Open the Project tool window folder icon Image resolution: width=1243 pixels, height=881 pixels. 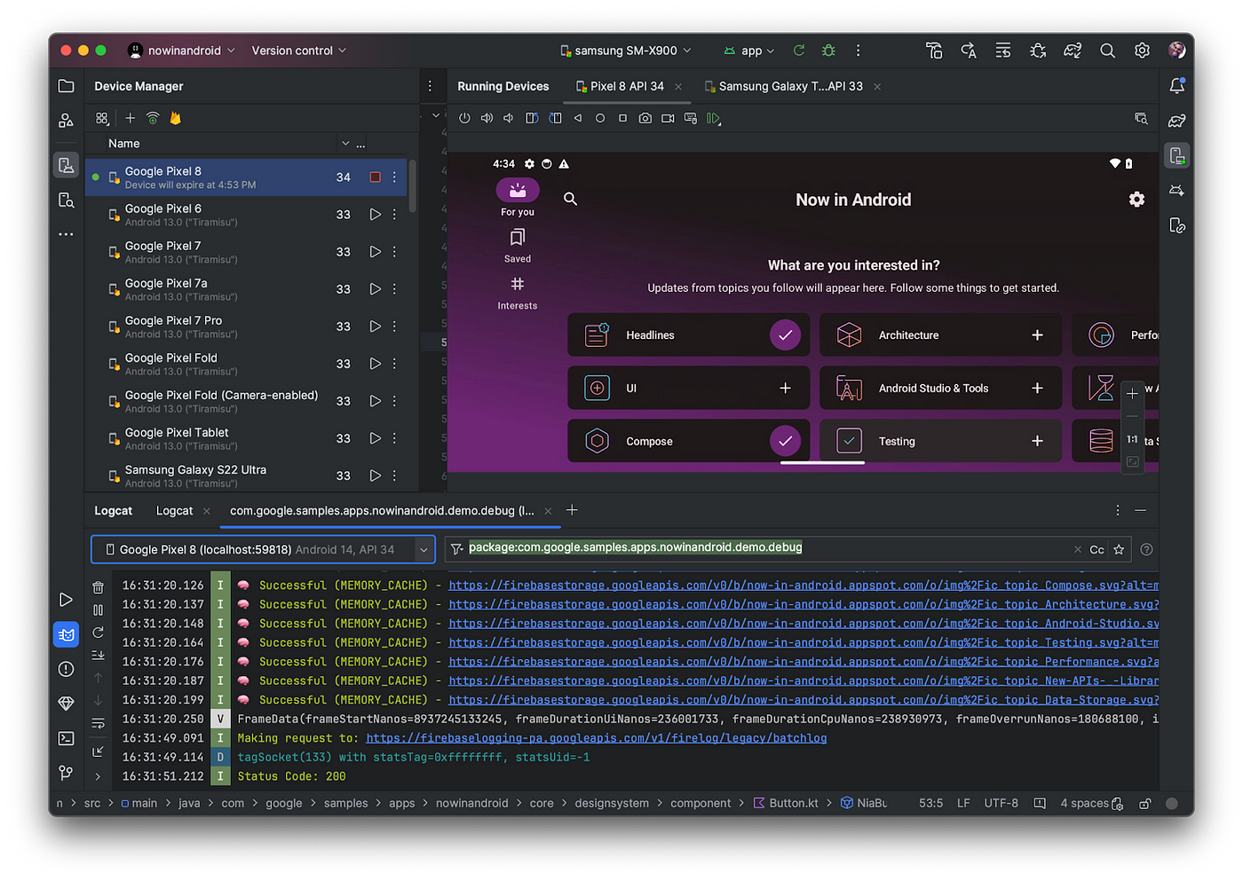(x=66, y=86)
